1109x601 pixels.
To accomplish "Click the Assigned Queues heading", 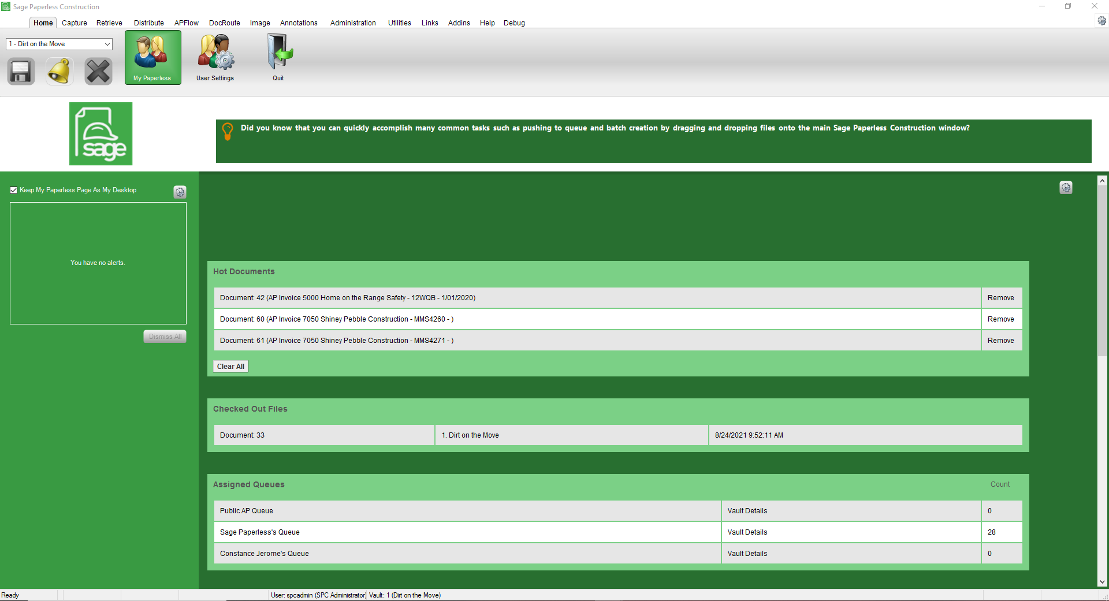I will click(x=249, y=484).
